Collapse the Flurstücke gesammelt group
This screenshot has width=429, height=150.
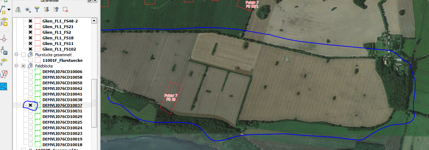tap(16, 55)
